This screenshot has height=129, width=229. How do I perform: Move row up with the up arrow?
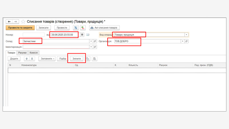coord(27,58)
